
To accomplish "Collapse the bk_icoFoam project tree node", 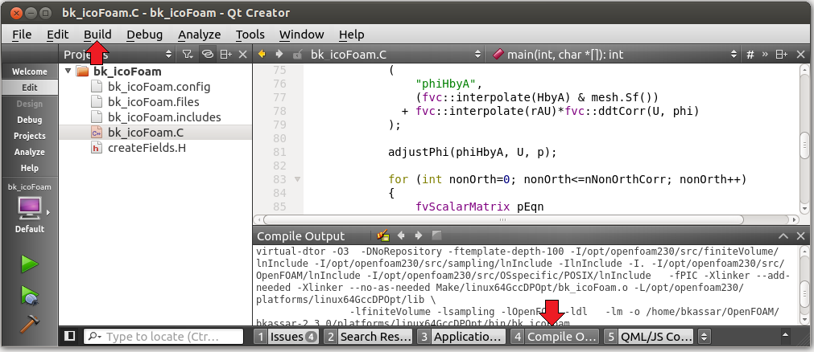I will click(x=68, y=71).
